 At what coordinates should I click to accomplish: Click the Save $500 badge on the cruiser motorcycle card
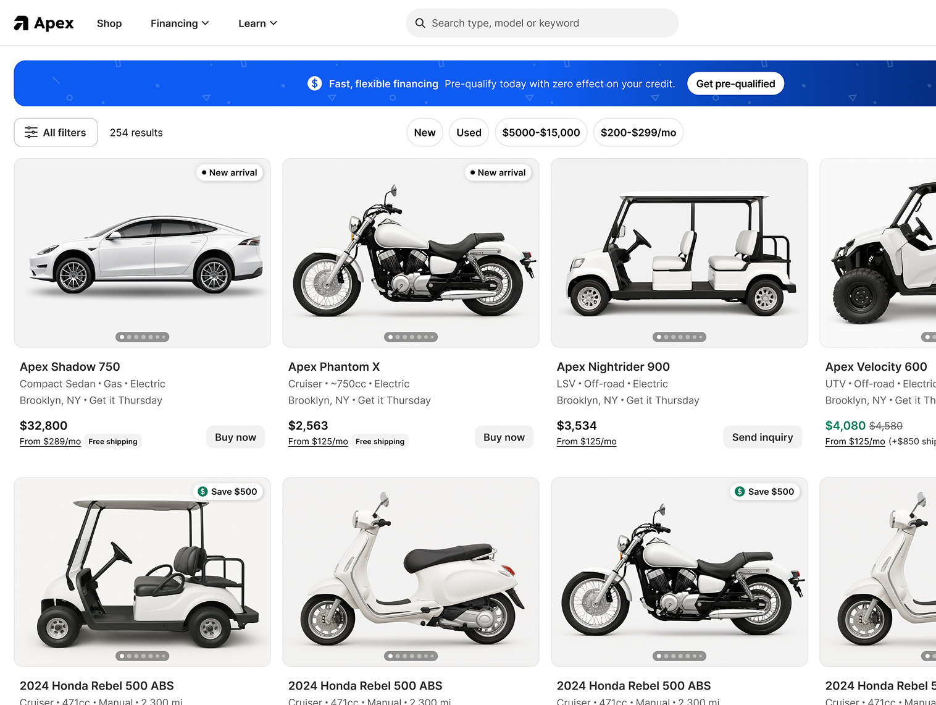[765, 491]
